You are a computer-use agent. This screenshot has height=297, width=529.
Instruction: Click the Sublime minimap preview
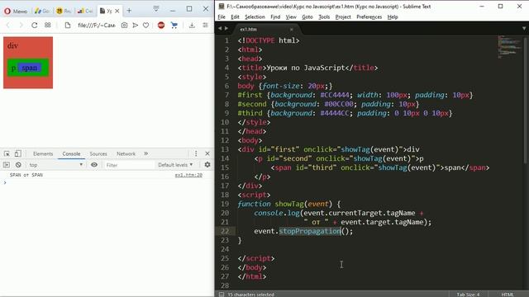pos(510,47)
